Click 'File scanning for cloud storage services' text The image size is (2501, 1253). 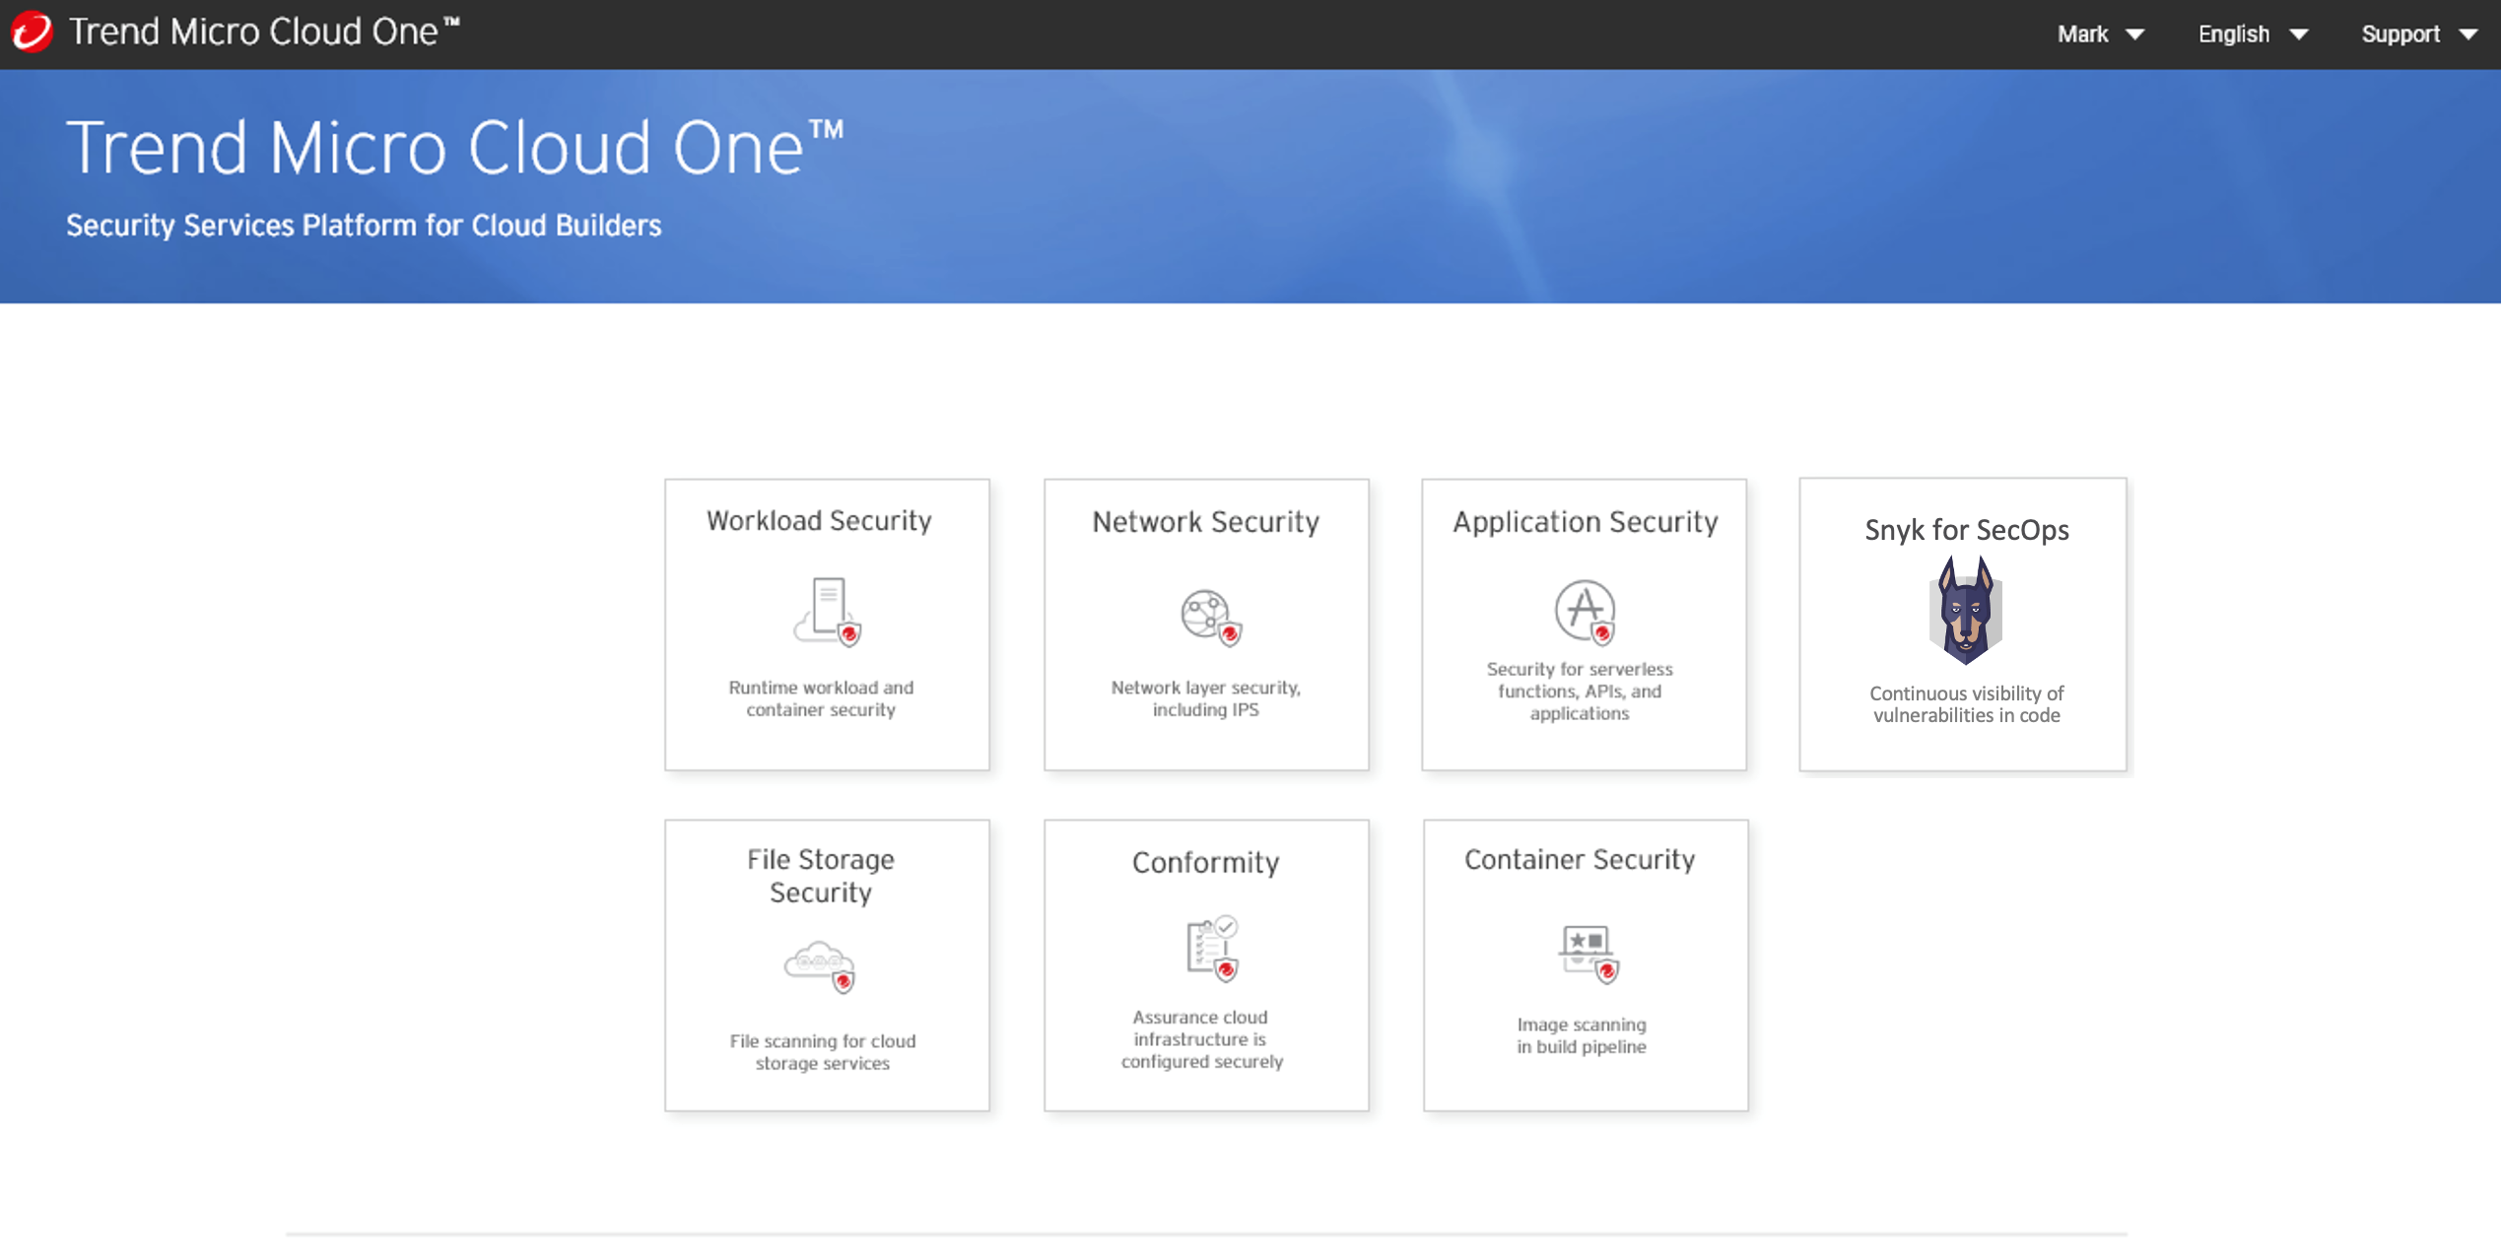[822, 1051]
